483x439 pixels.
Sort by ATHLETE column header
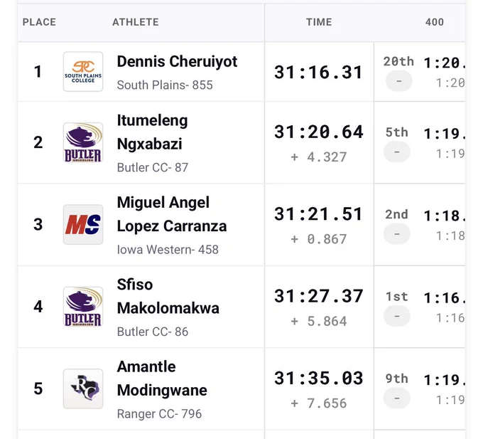136,22
